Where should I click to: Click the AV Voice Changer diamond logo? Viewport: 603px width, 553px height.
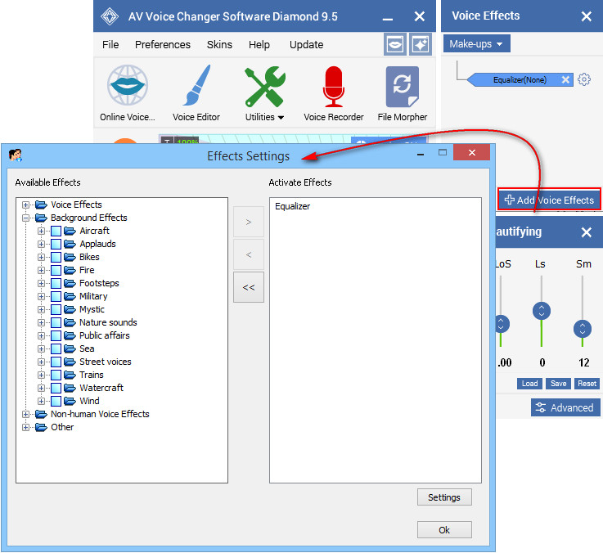click(x=110, y=16)
